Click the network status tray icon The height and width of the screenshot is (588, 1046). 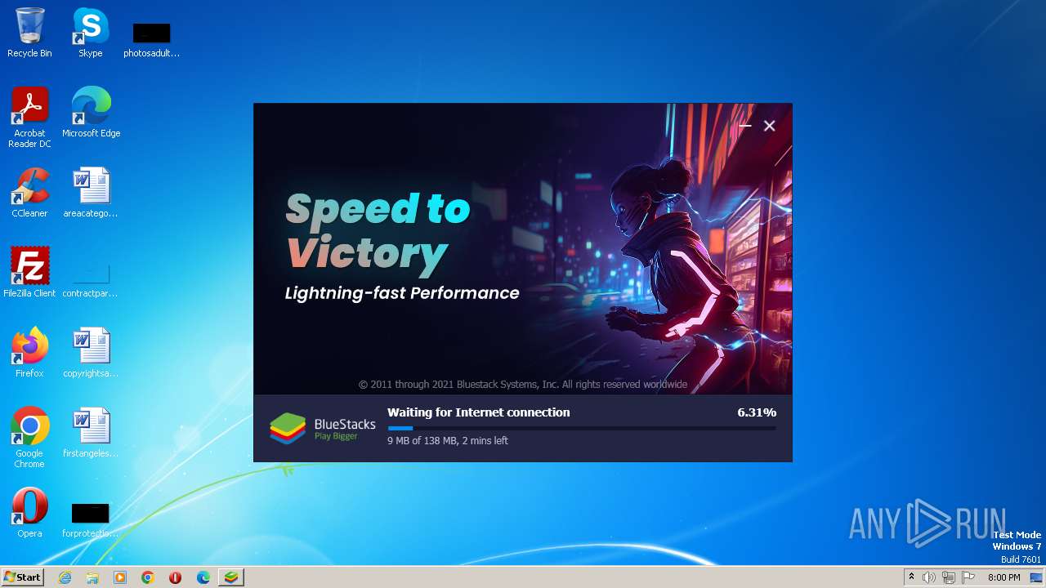point(949,577)
